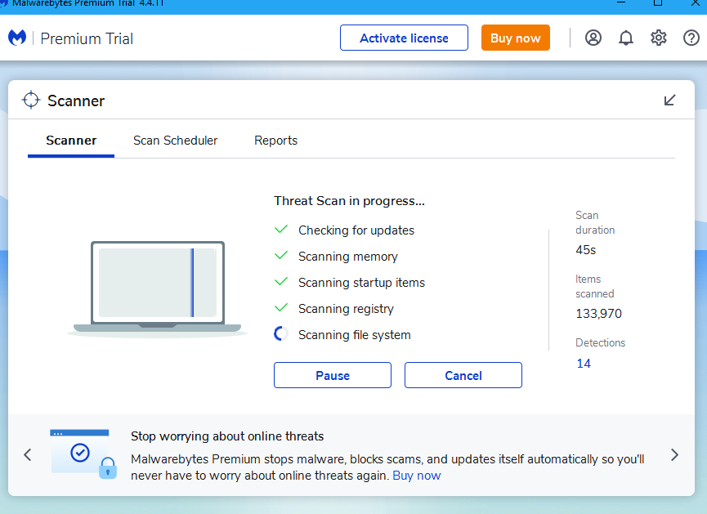This screenshot has width=707, height=514.
Task: Open the help question mark icon
Action: click(x=691, y=38)
